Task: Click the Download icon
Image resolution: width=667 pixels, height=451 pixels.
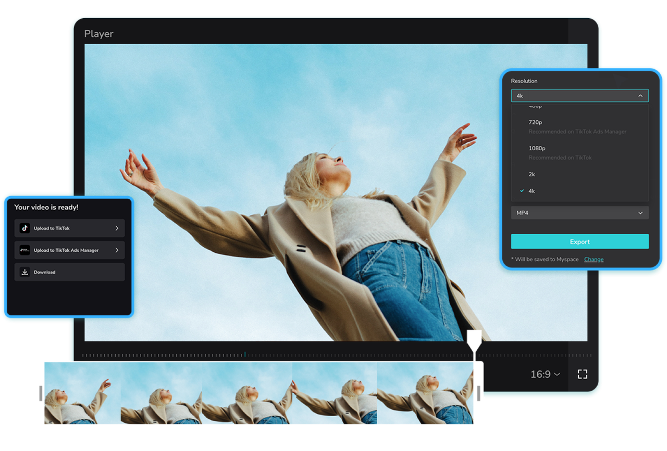Action: coord(24,272)
